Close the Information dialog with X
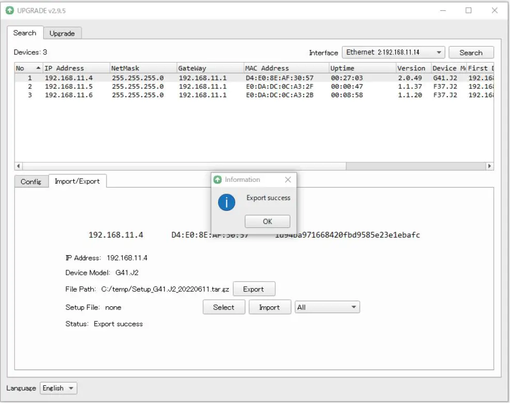 [288, 180]
